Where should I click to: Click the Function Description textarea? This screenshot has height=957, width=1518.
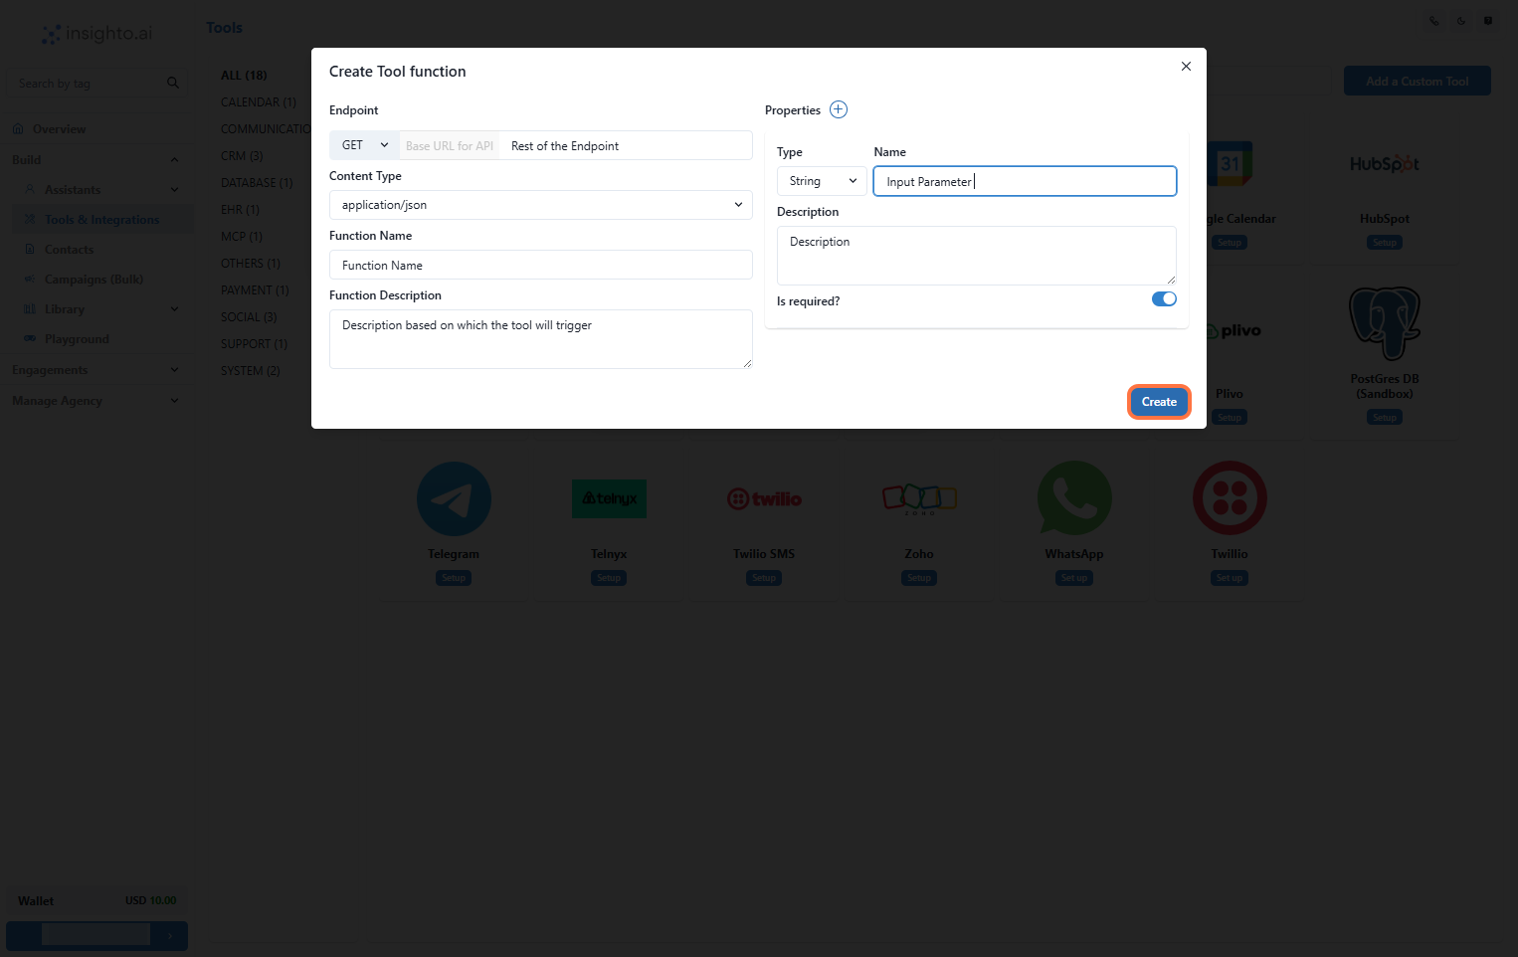click(x=541, y=339)
